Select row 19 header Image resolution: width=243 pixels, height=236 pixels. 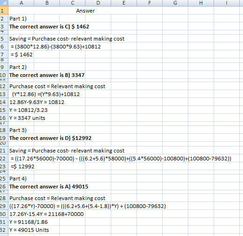pyautogui.click(x=4, y=138)
